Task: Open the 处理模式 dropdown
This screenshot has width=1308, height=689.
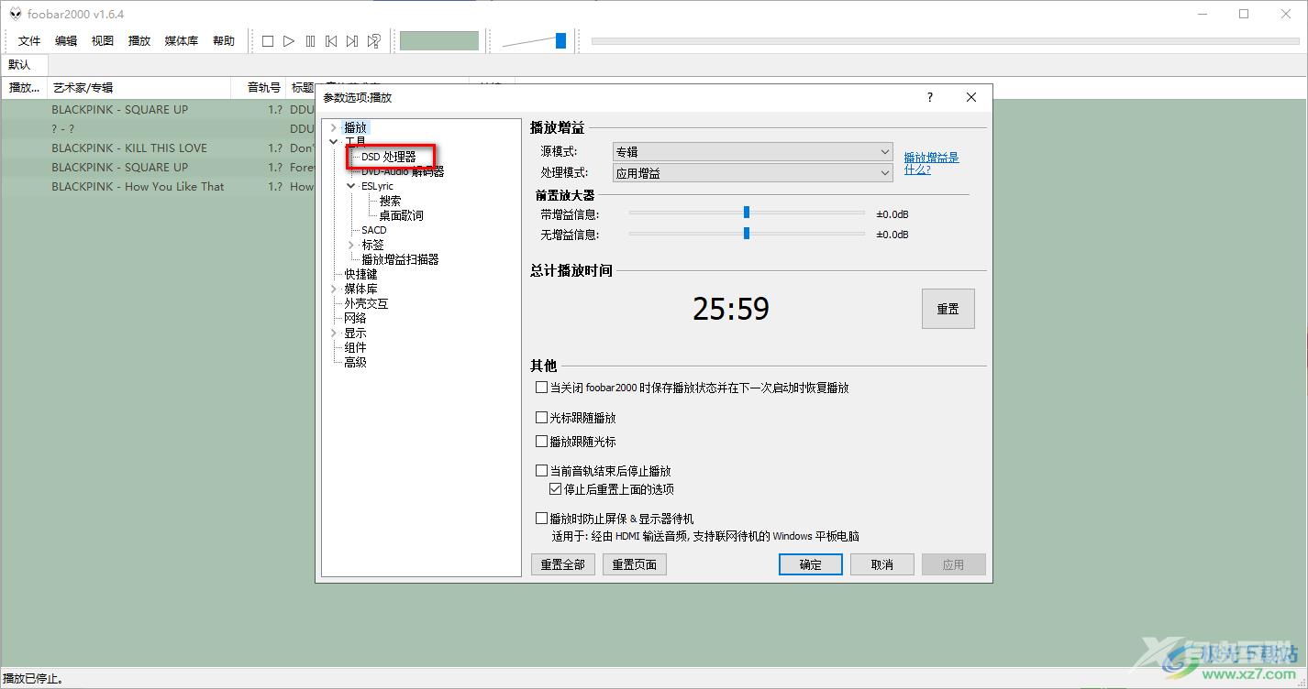Action: (x=753, y=172)
